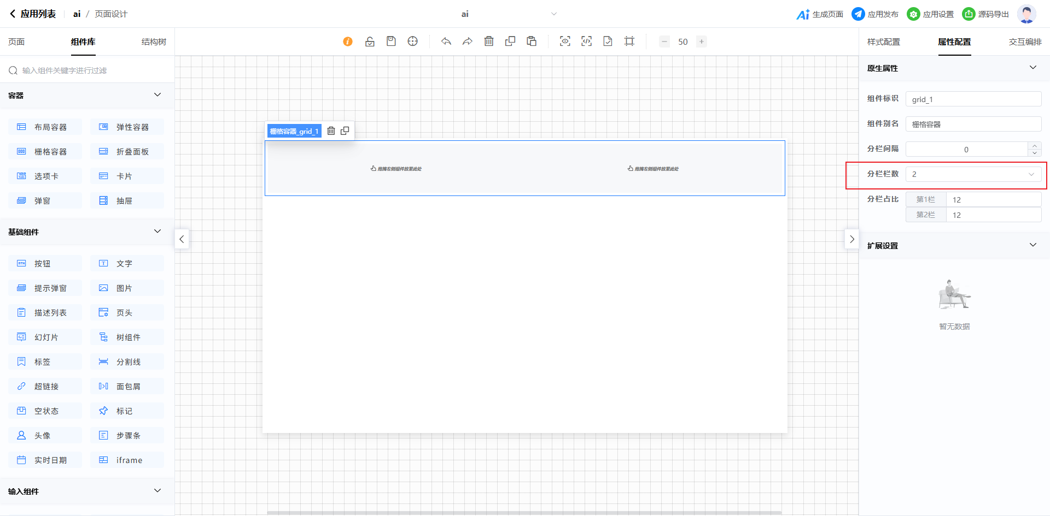The image size is (1050, 516).
Task: Collapse the right panel with arrow
Action: click(x=851, y=239)
